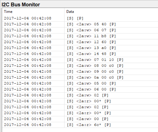Image resolution: width=158 pixels, height=132 pixels.
Task: Select the write row with data 05 40
Action: [91, 24]
